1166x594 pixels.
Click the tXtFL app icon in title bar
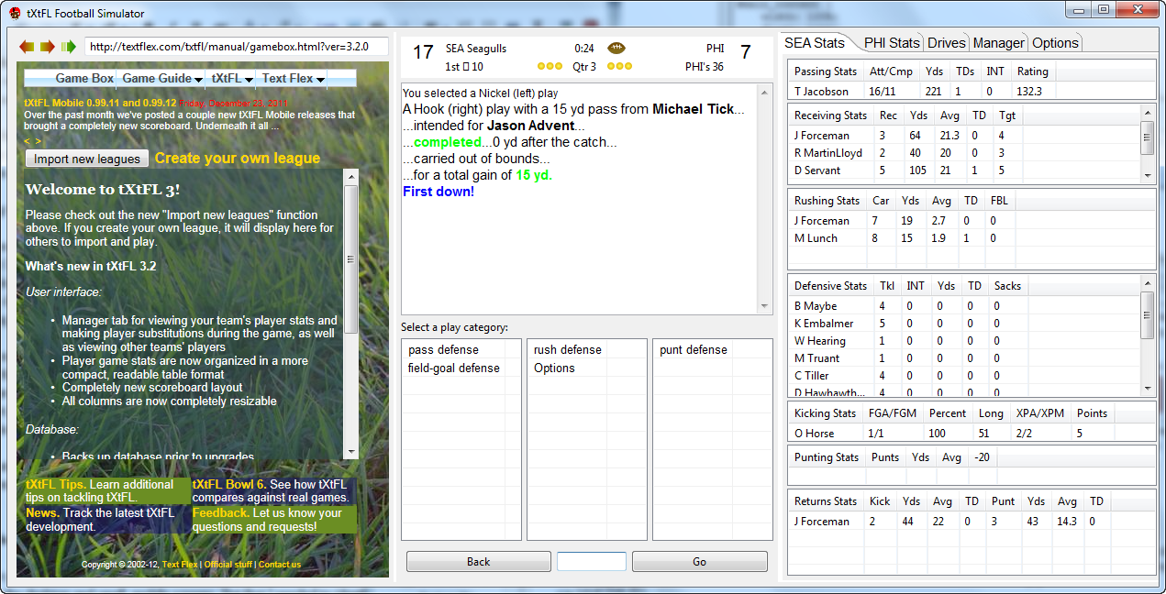[x=16, y=13]
